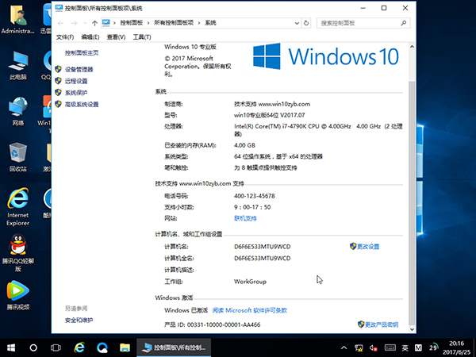Open 系统保护 system protection link
This screenshot has height=357, width=476.
(75, 92)
